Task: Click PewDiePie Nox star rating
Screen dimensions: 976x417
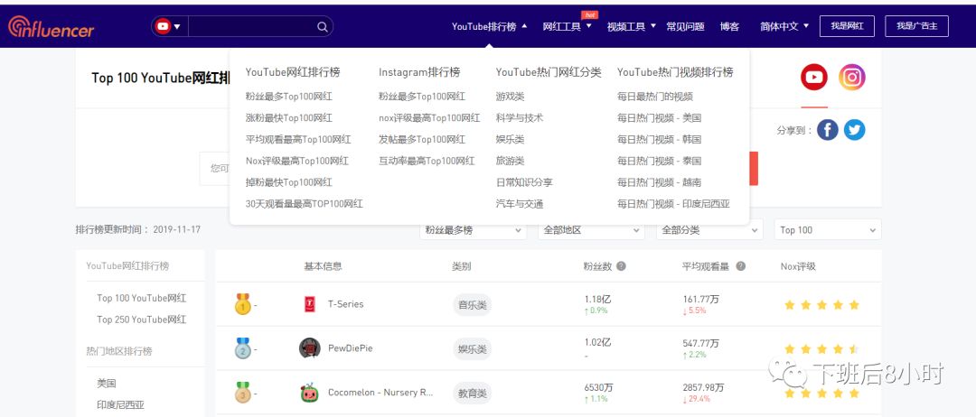Action: [x=821, y=348]
